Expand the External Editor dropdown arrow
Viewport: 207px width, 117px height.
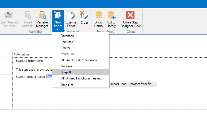tap(71, 29)
